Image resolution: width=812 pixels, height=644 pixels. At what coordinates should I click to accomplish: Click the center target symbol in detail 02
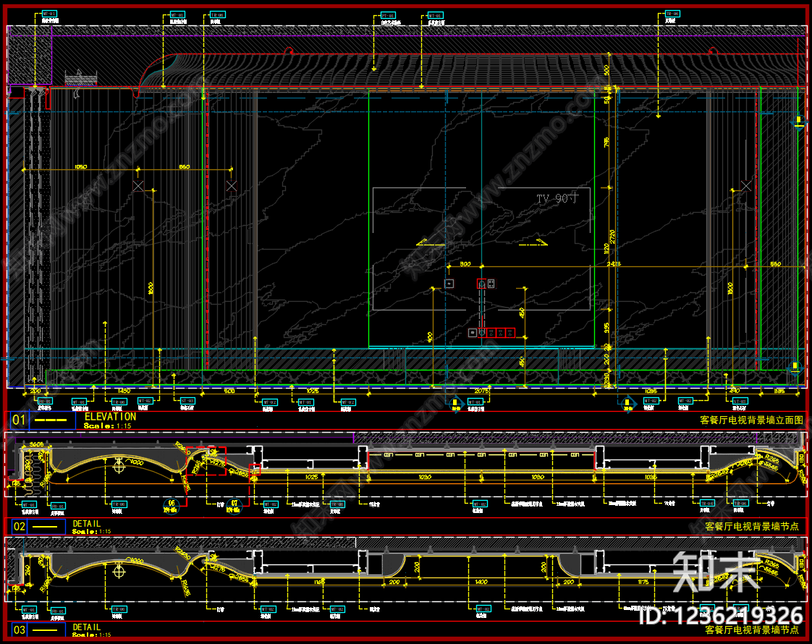[x=119, y=466]
